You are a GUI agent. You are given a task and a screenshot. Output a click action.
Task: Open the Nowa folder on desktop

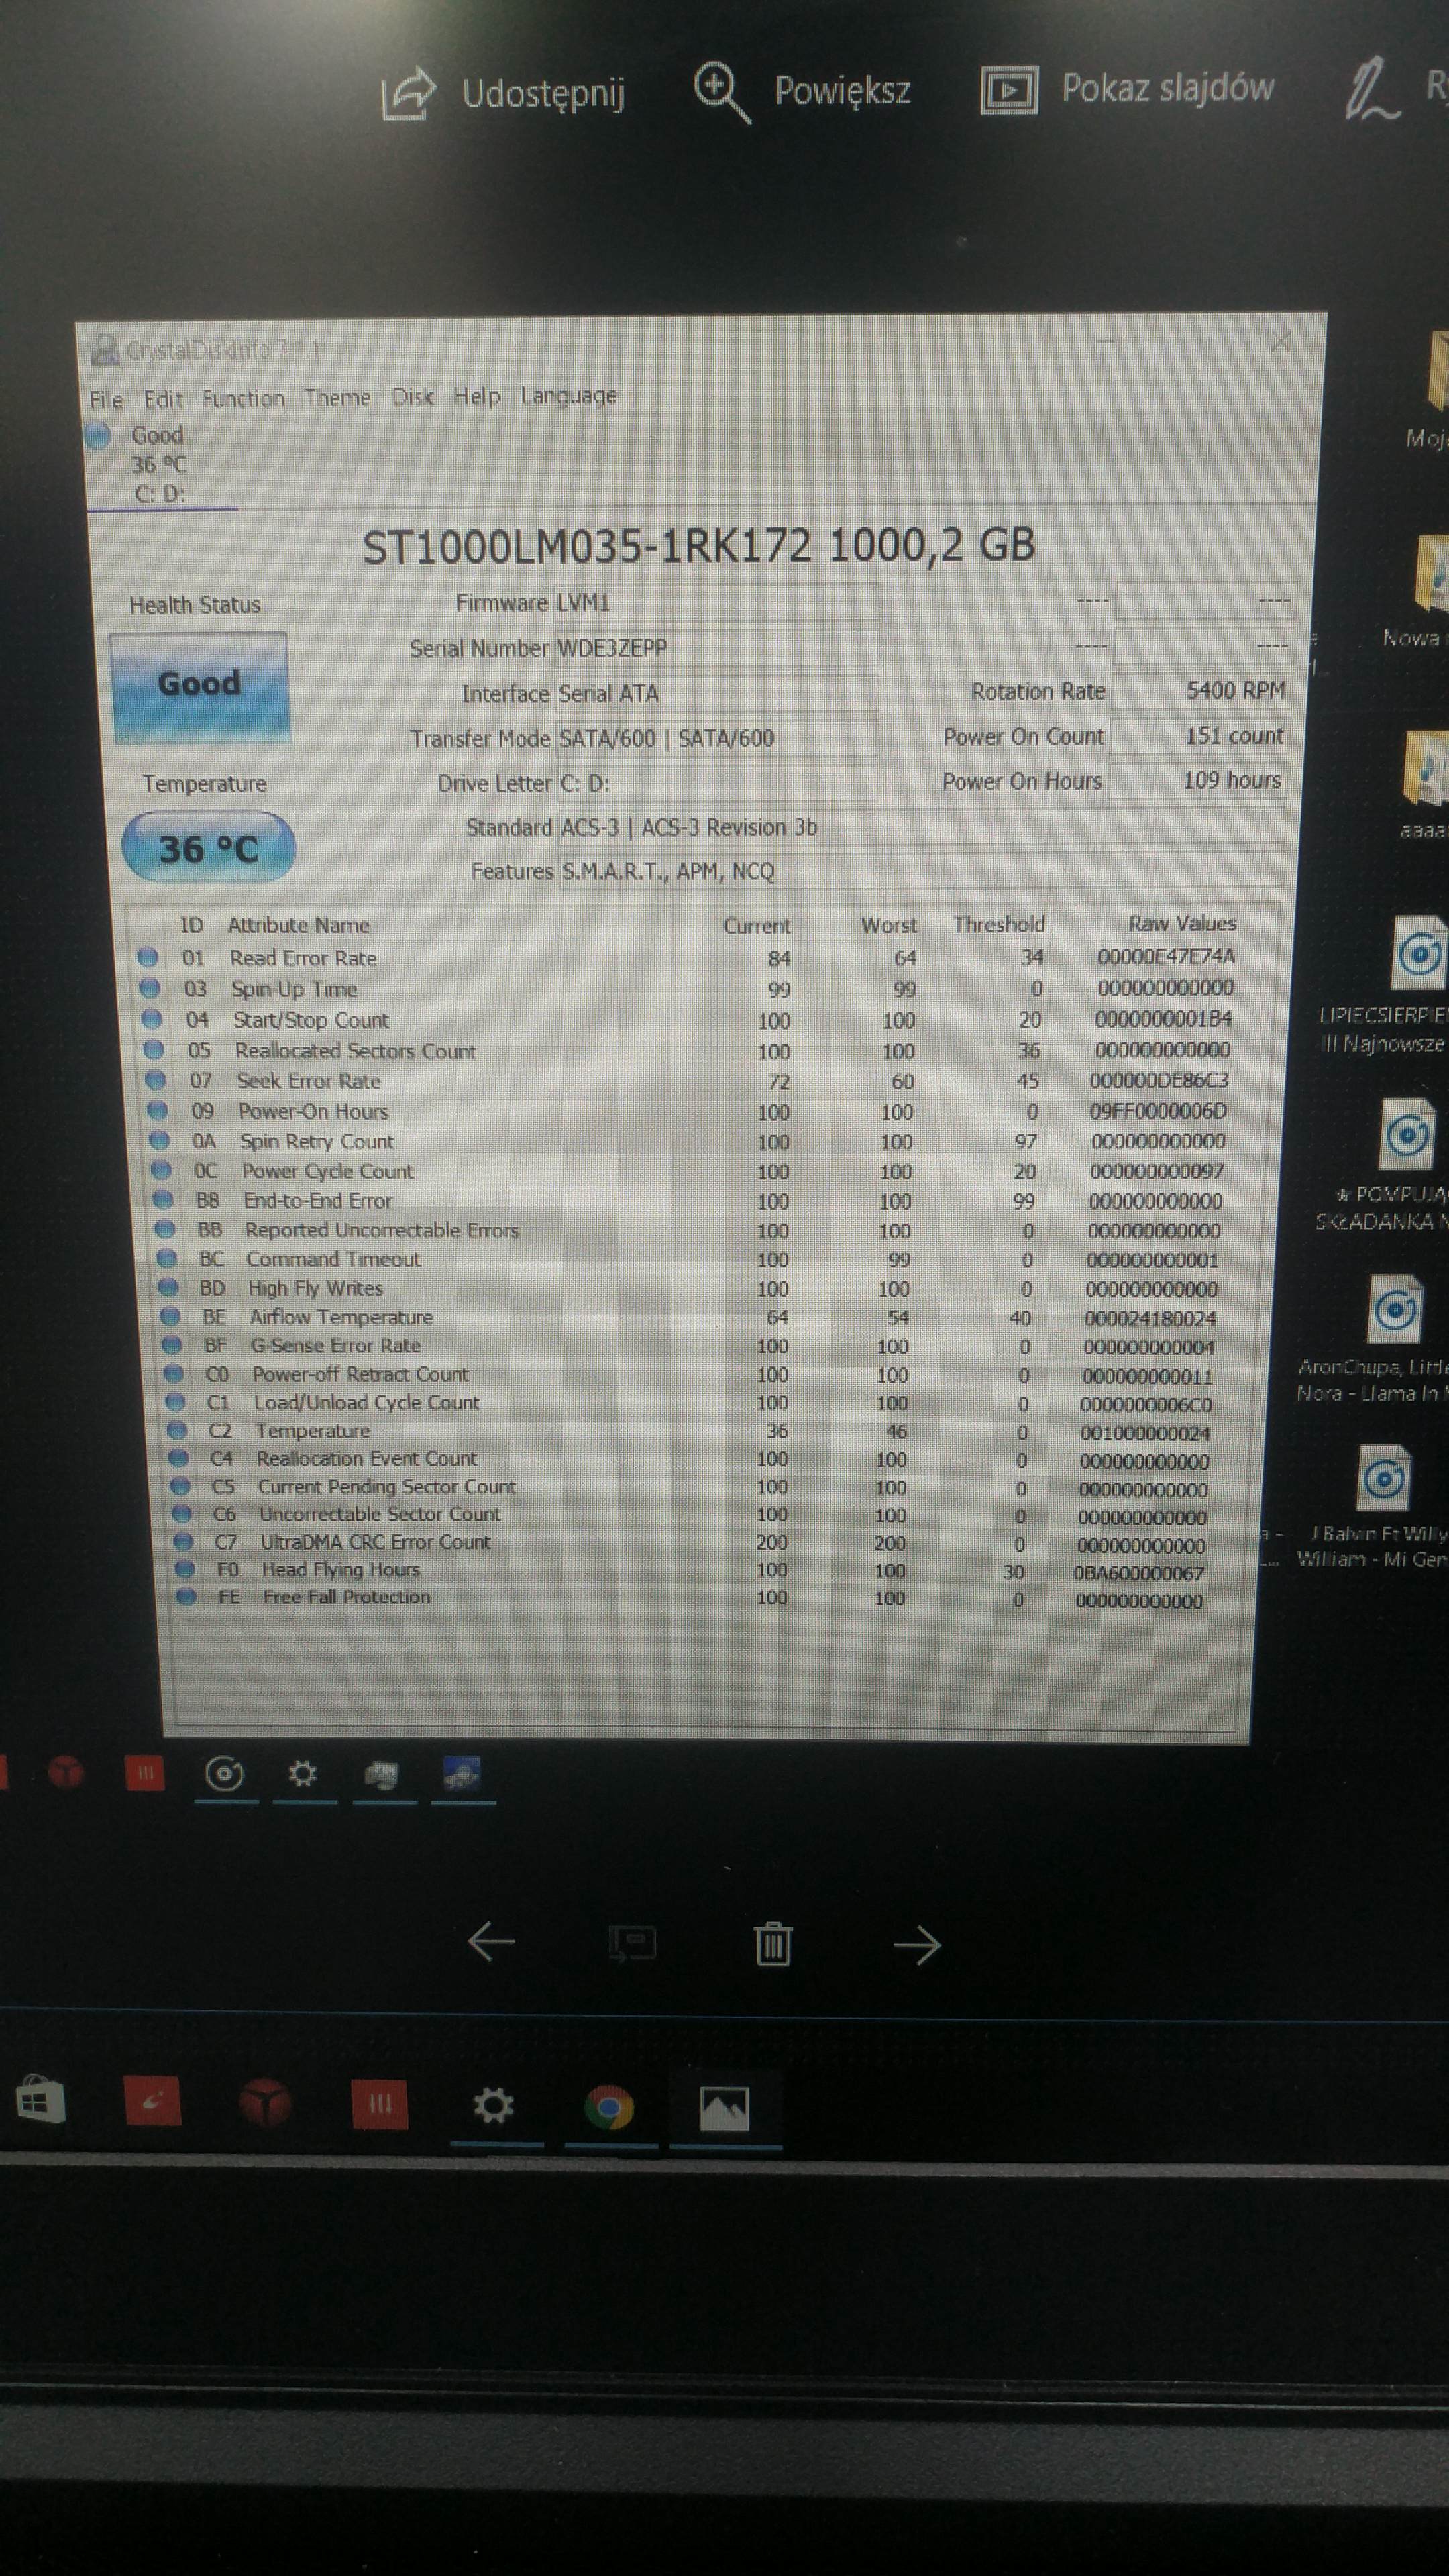[1431, 573]
